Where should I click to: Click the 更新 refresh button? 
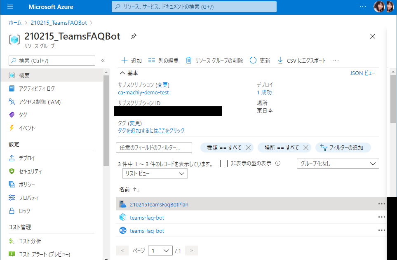coord(260,60)
